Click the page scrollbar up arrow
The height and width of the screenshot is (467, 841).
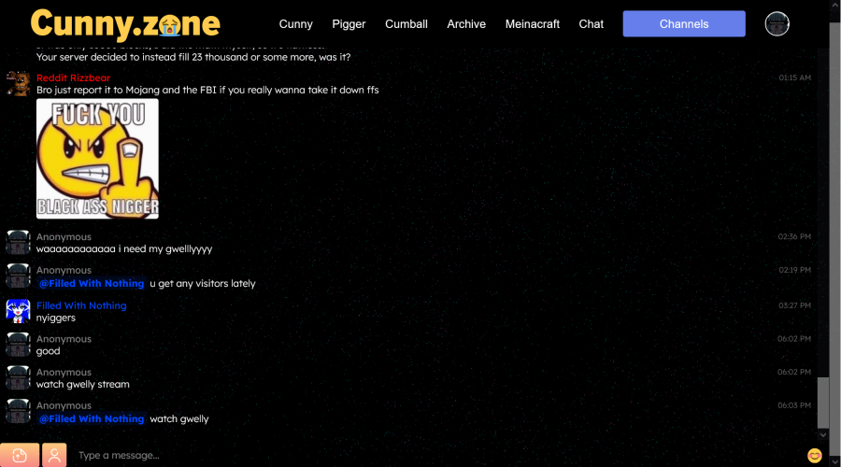835,5
